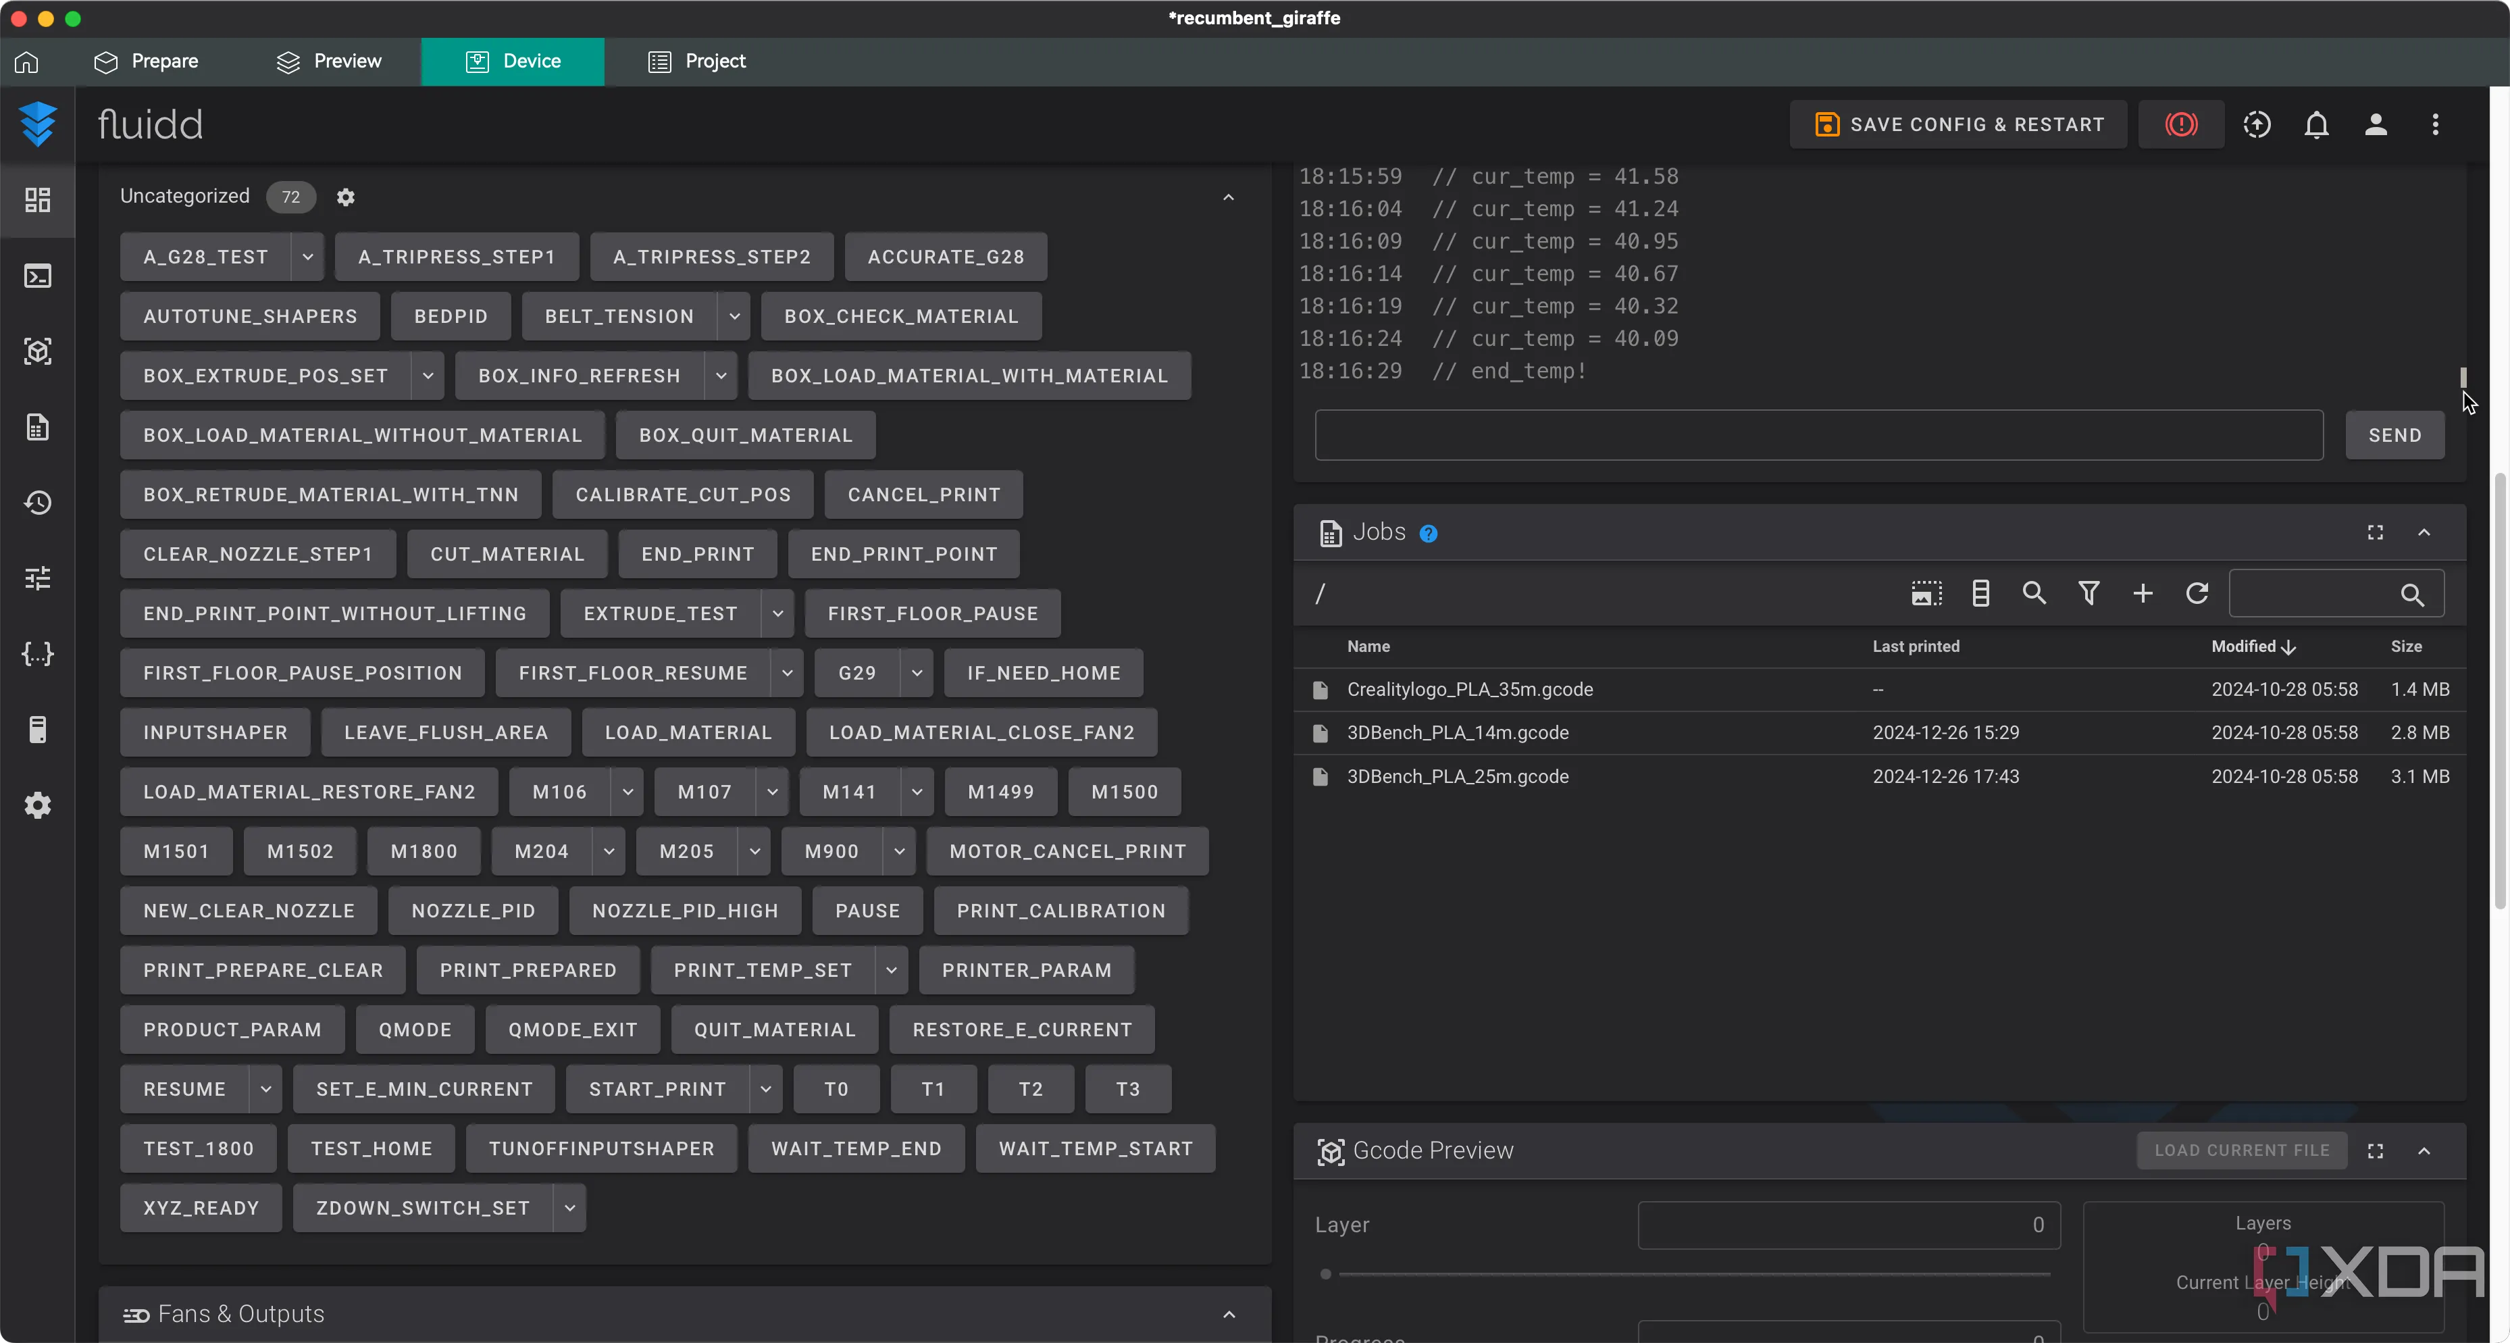Fullscreen the Gcode Preview panel
This screenshot has height=1343, width=2510.
point(2374,1151)
